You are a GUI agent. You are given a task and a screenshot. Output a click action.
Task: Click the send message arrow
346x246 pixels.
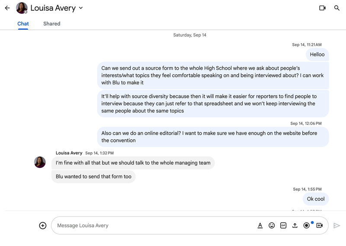pyautogui.click(x=337, y=225)
